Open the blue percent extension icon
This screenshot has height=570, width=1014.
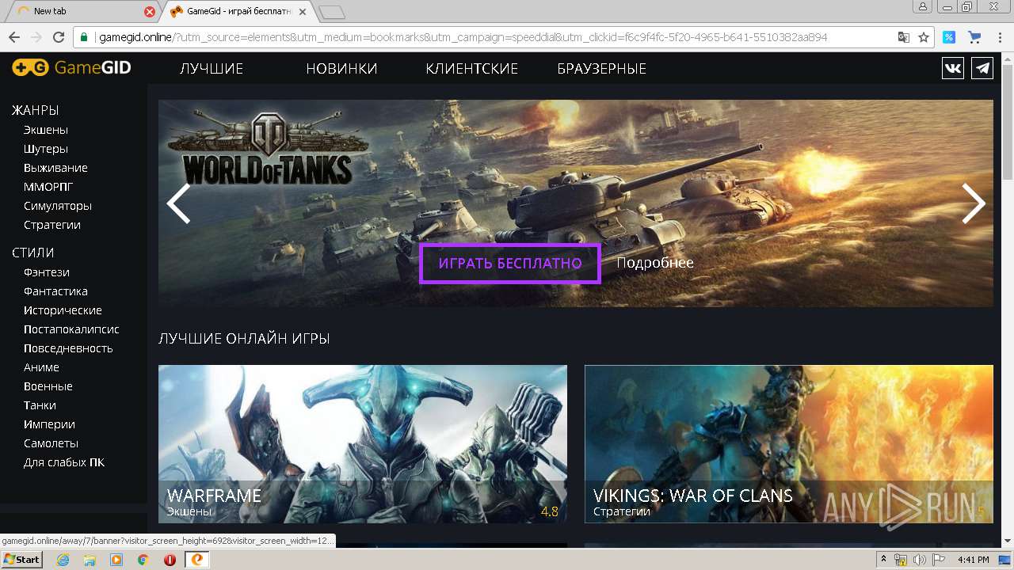pos(948,37)
